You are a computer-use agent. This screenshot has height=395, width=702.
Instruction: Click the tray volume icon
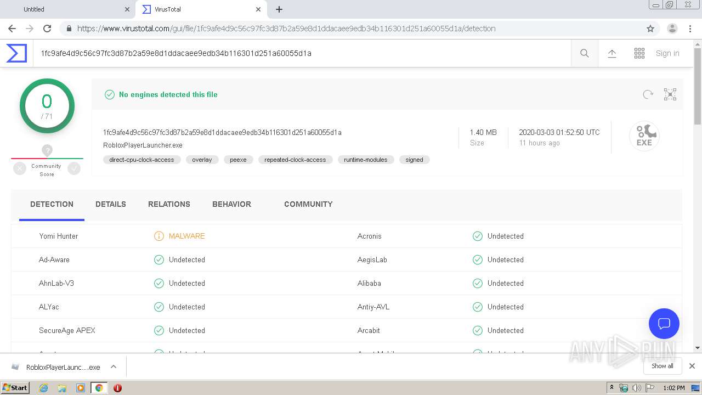click(637, 388)
